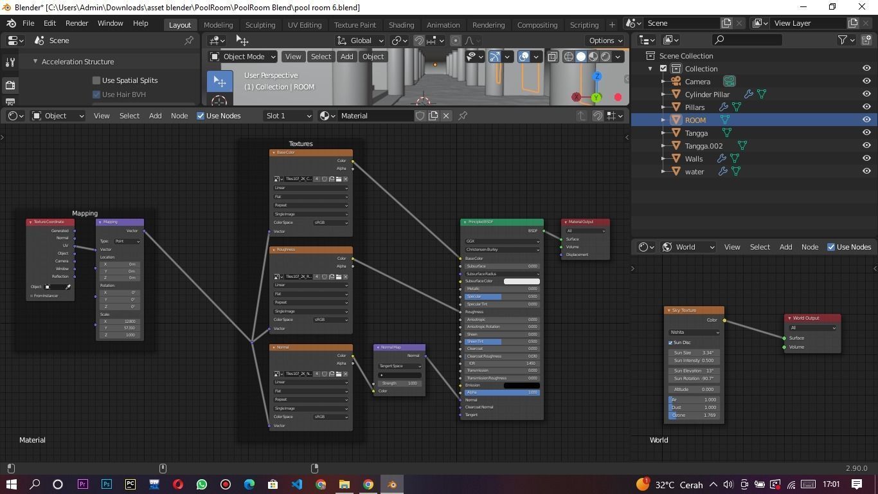Uncheck Sun Disc in Sky Texture node

click(670, 343)
